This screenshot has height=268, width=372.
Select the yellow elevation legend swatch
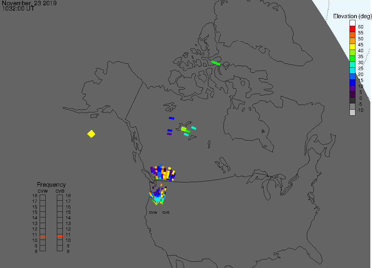click(352, 47)
